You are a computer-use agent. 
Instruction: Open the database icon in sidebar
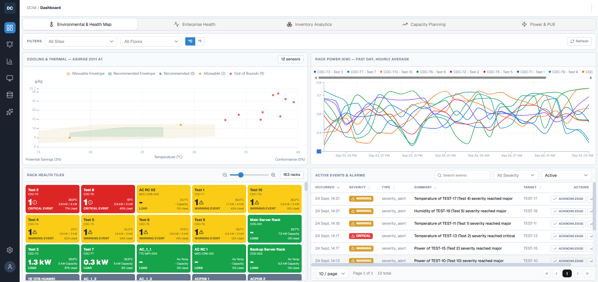click(10, 95)
